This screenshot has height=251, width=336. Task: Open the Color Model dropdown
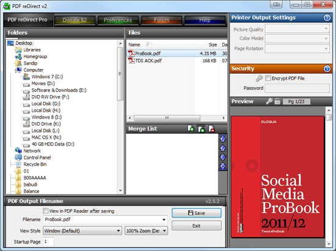[298, 38]
